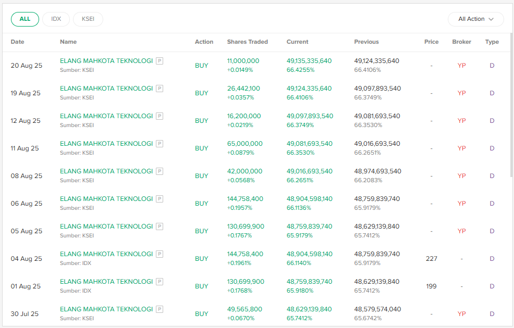Click the Previous column header

366,42
